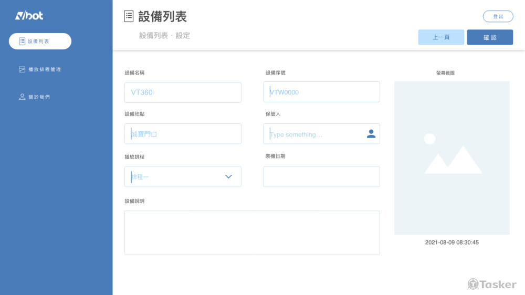The height and width of the screenshot is (295, 525).
Task: Go to 播放排程管理 in sidebar
Action: 45,69
